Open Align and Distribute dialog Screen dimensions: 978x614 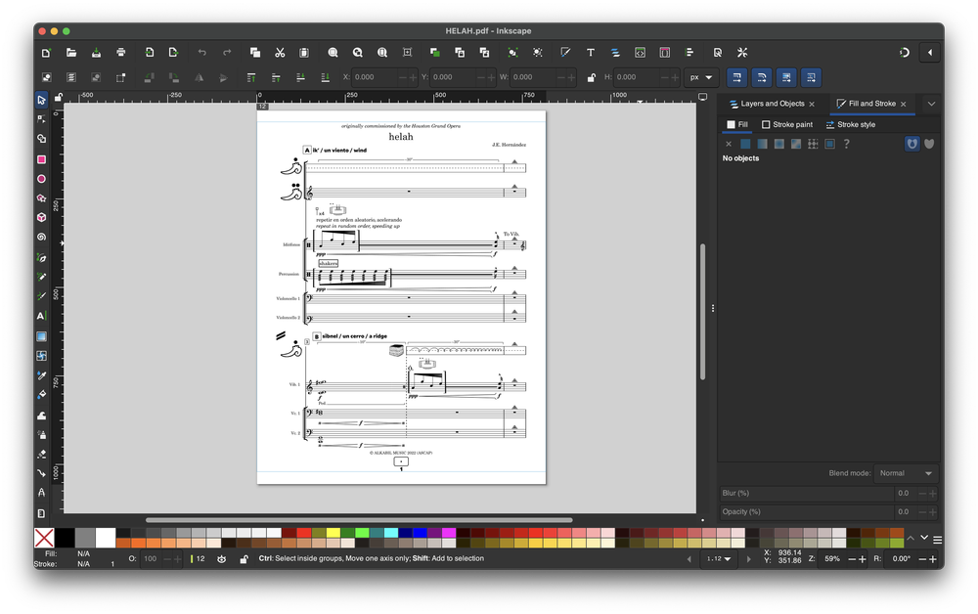tap(689, 53)
